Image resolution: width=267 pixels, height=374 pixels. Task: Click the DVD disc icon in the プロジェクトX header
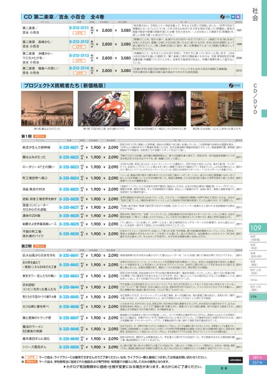click(231, 85)
